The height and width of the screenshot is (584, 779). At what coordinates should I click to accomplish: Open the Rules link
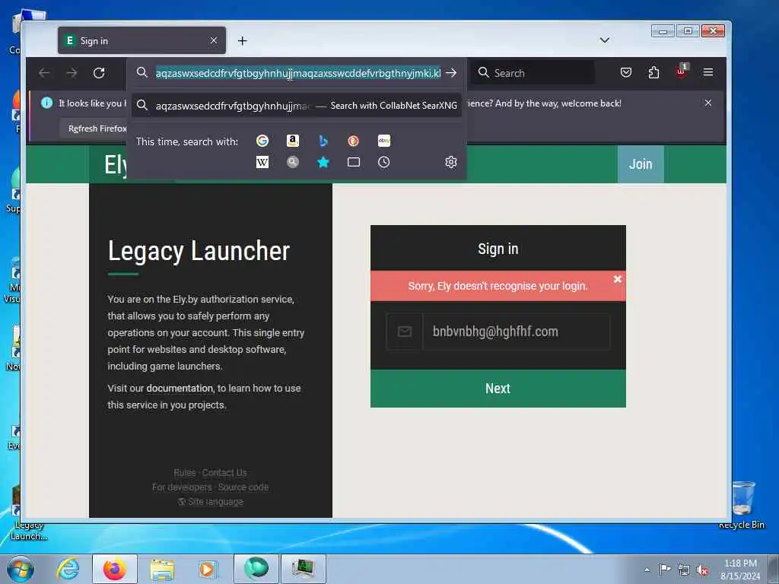184,473
